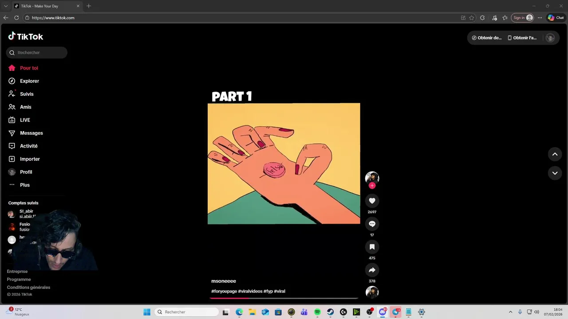Click the tiktok.com address bar
The image size is (568, 319).
240,18
